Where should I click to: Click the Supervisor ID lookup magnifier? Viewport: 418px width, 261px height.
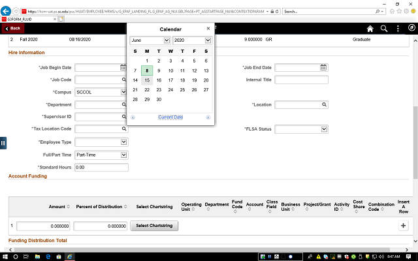coord(124,117)
